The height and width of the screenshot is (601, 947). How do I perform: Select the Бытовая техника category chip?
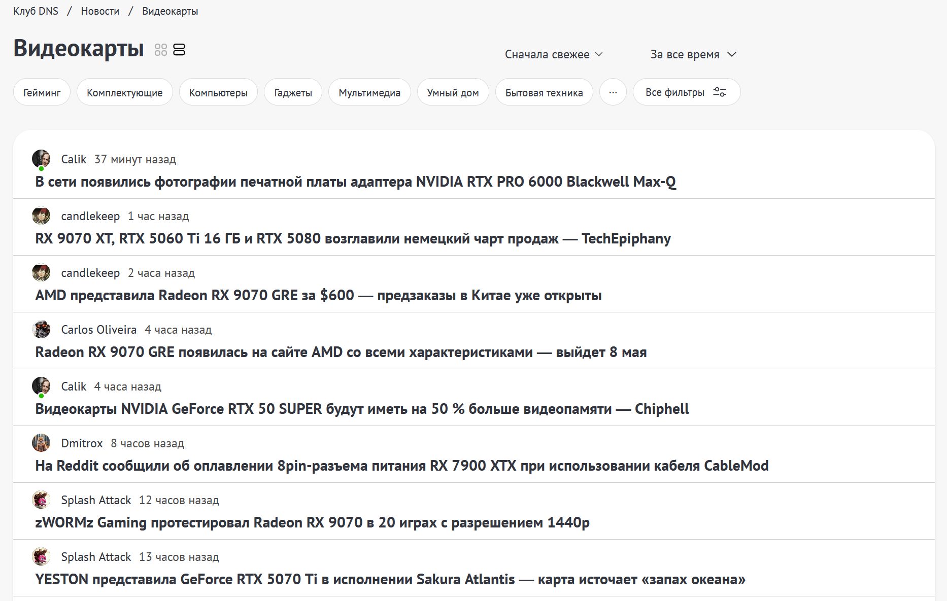544,92
